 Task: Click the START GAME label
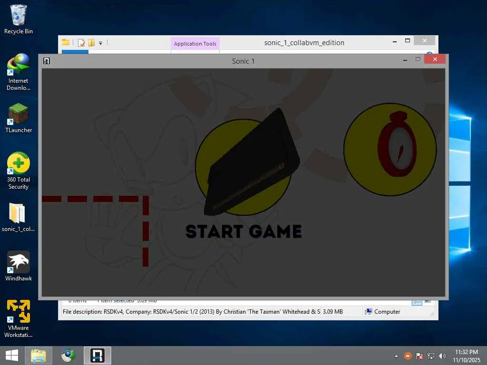point(243,231)
